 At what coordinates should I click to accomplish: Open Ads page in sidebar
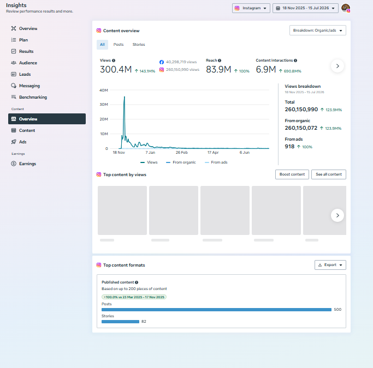click(47, 142)
